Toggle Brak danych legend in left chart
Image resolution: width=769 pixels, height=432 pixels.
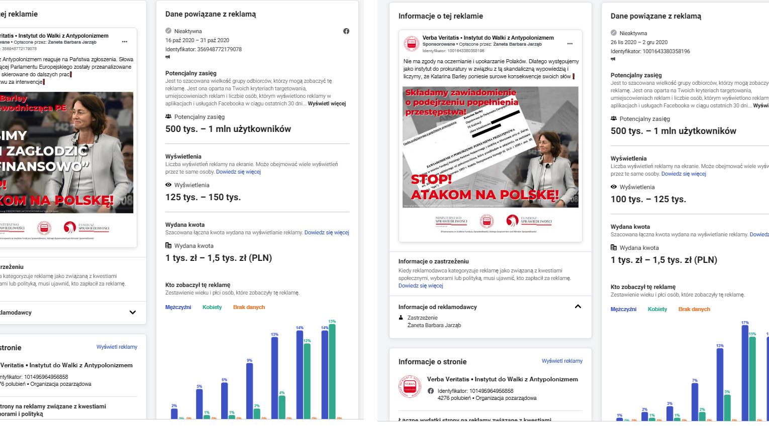coord(249,307)
